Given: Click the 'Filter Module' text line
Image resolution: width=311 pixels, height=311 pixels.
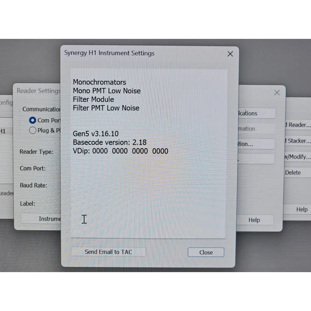Looking at the screenshot, I should click(x=93, y=100).
